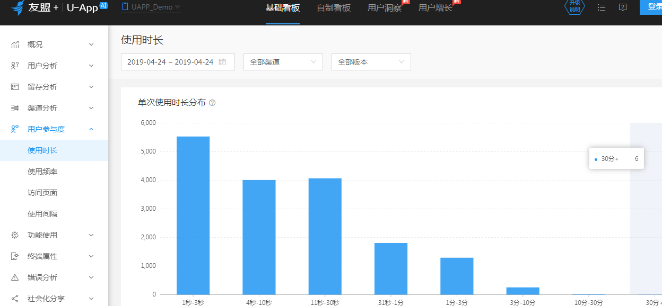Switch to the 自制看板 tab
The width and height of the screenshot is (662, 306).
pyautogui.click(x=334, y=8)
